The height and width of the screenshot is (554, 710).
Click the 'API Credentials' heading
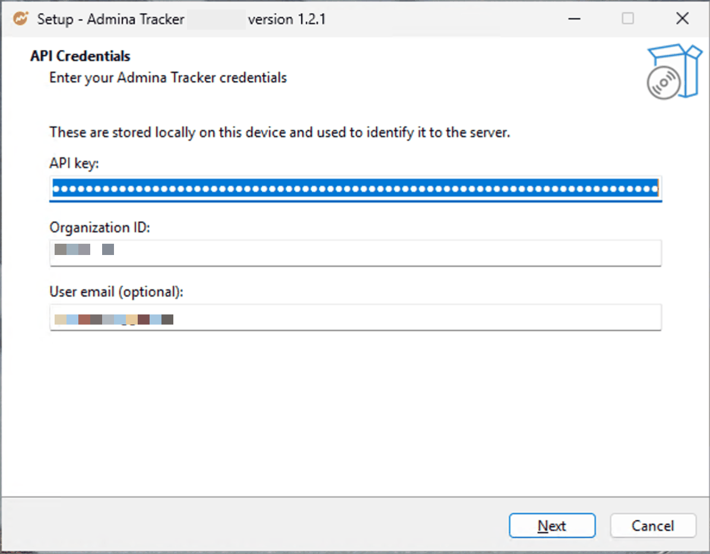[x=80, y=56]
